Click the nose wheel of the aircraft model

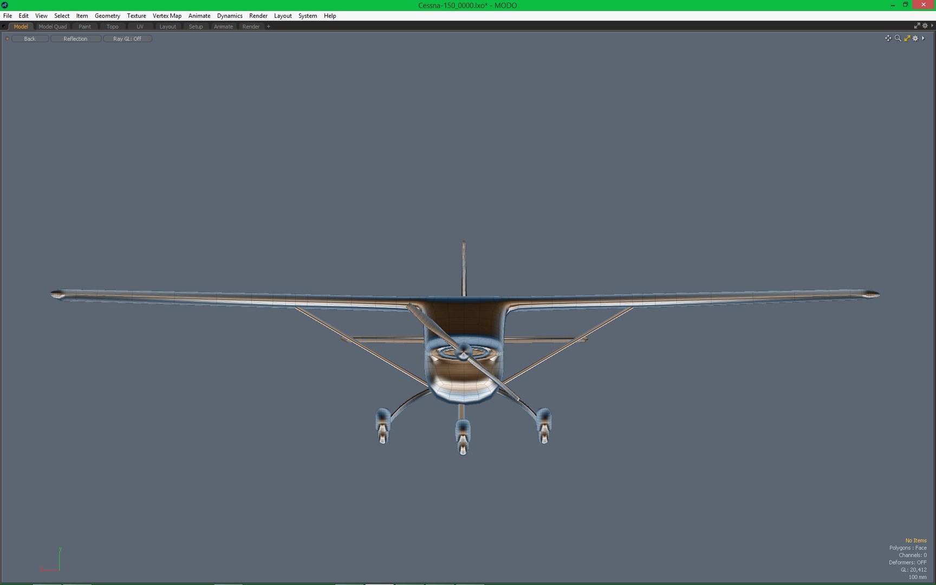(463, 437)
